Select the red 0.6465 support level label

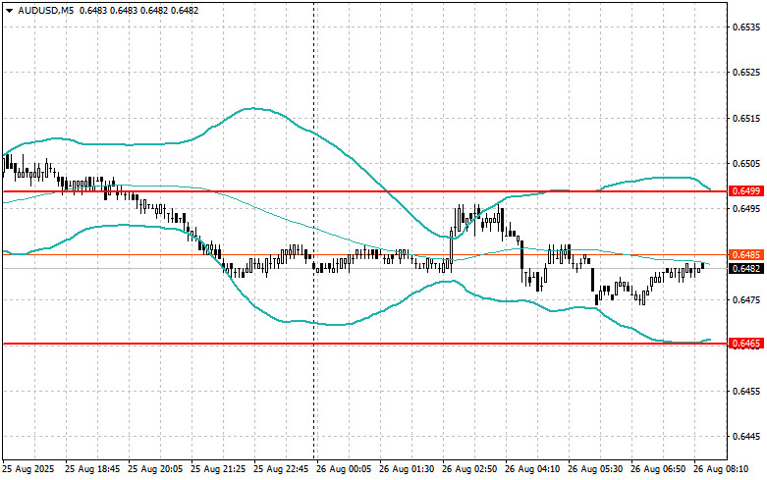tap(746, 344)
